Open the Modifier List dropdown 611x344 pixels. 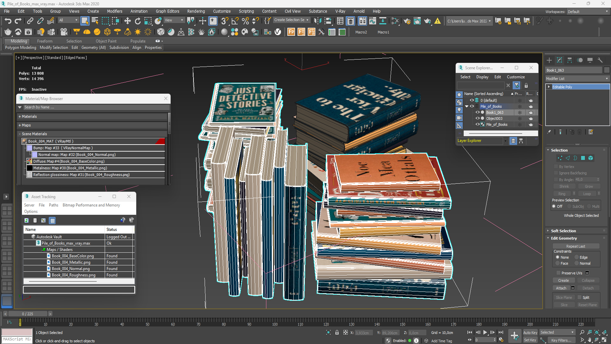[577, 79]
